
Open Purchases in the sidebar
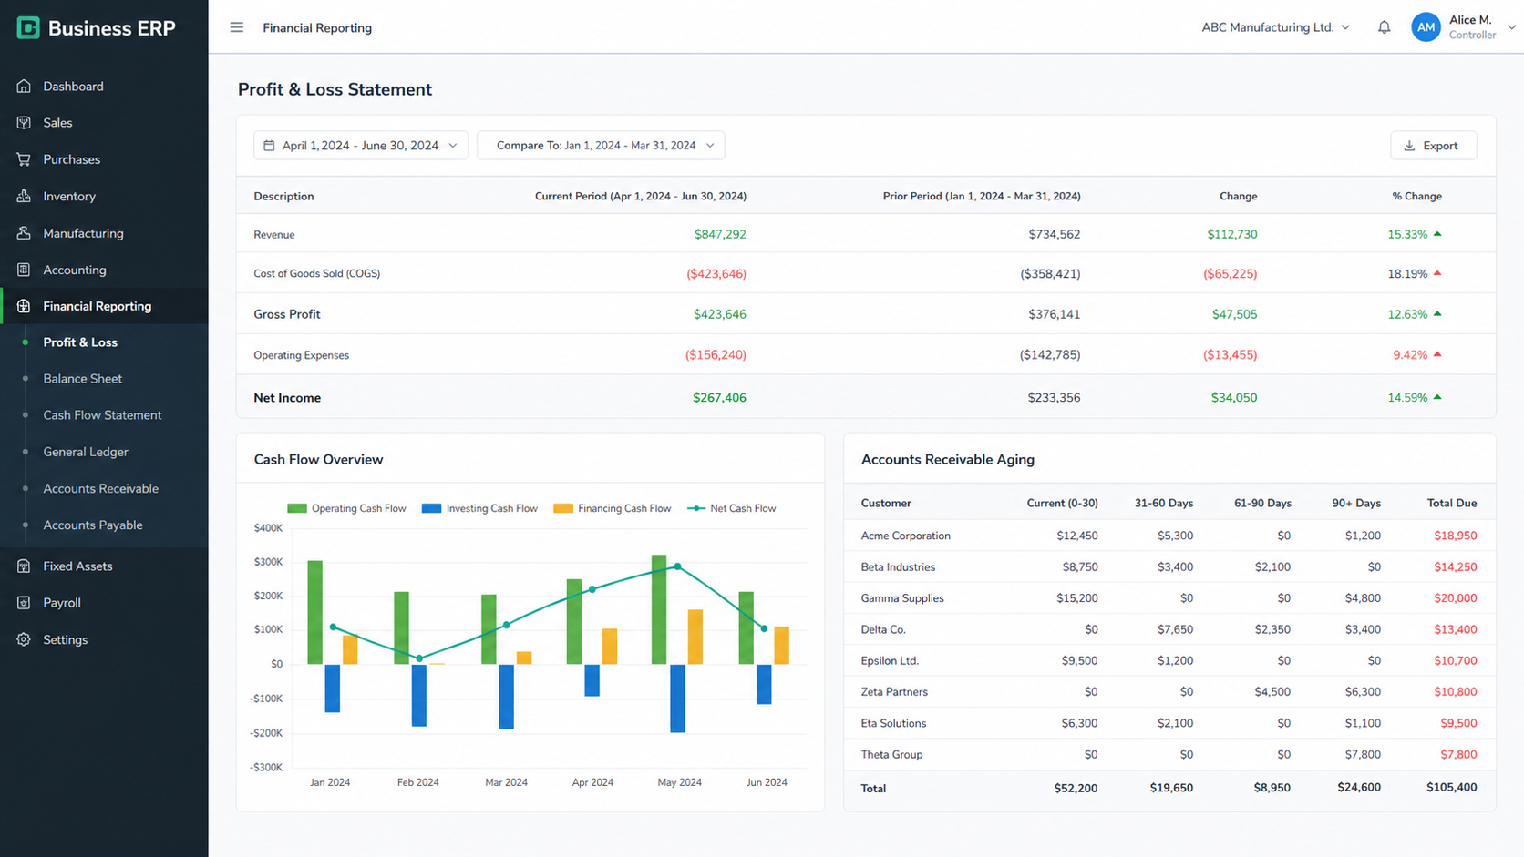(104, 159)
